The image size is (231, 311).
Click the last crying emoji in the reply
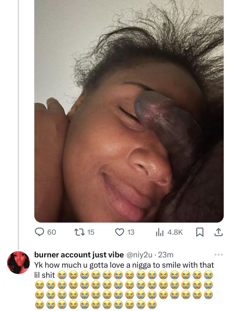[152, 304]
